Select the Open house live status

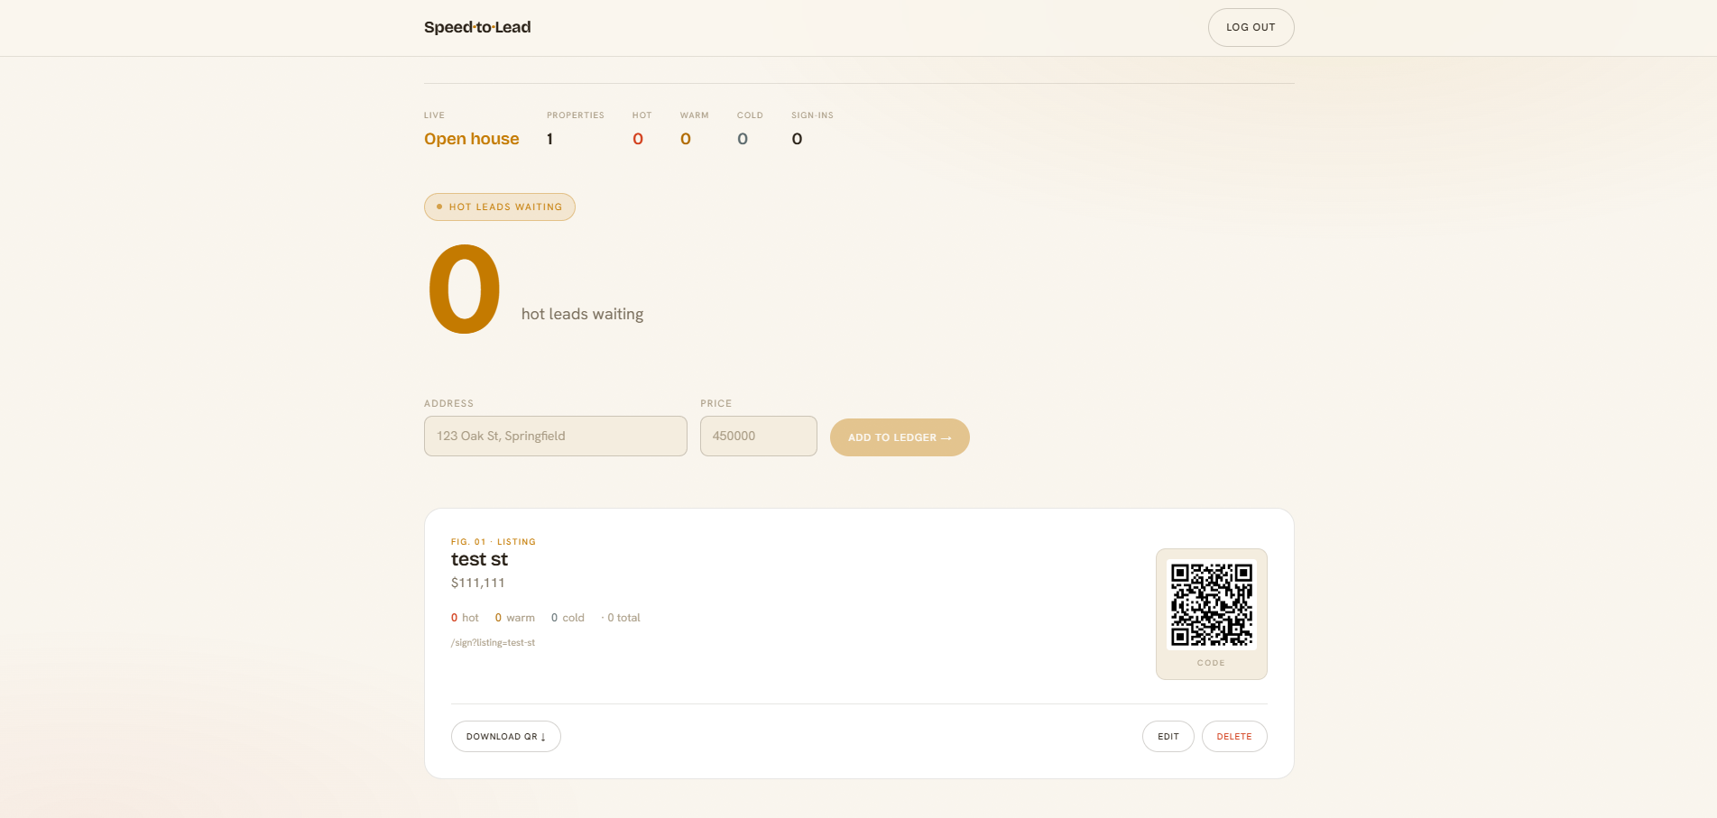point(472,139)
